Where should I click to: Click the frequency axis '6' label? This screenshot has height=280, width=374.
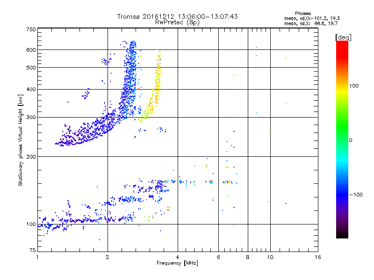coord(218,257)
